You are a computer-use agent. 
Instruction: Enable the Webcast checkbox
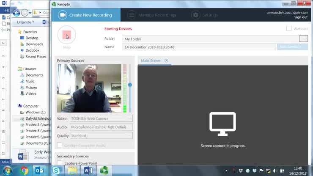click(289, 29)
